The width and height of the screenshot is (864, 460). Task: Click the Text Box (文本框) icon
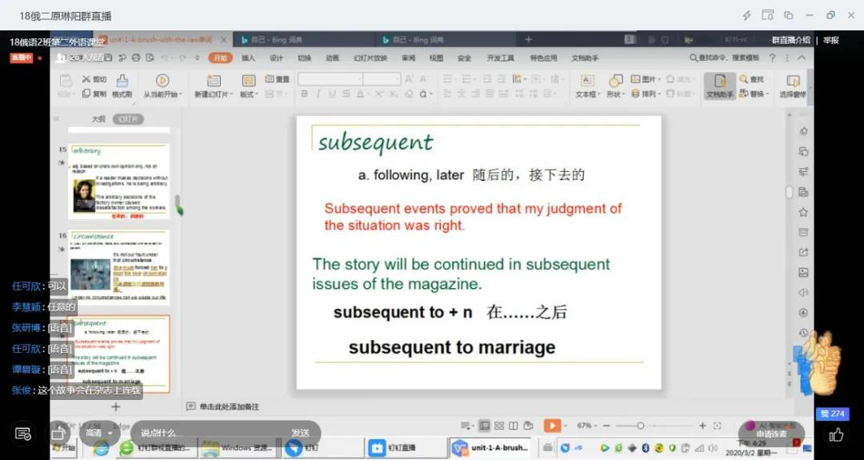[586, 81]
